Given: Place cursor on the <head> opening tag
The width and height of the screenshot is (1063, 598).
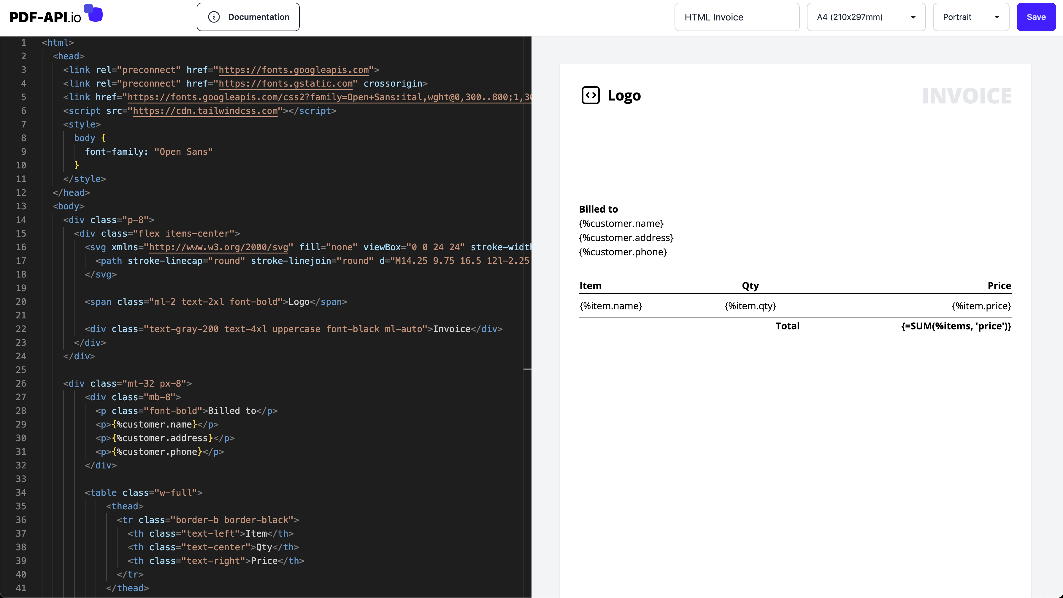Looking at the screenshot, I should pos(69,56).
